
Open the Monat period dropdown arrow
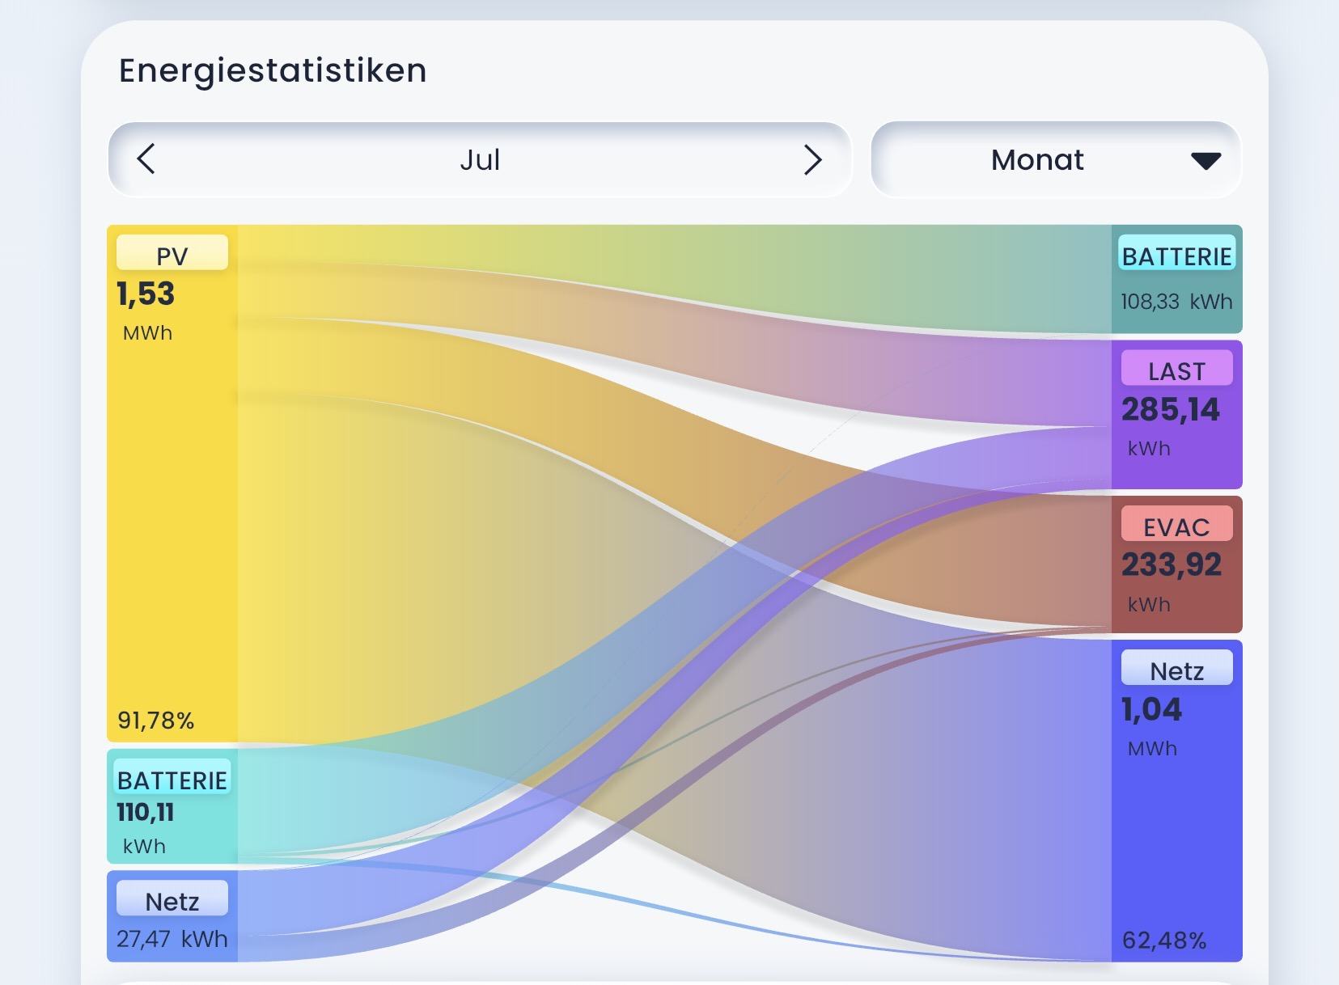[x=1206, y=161]
